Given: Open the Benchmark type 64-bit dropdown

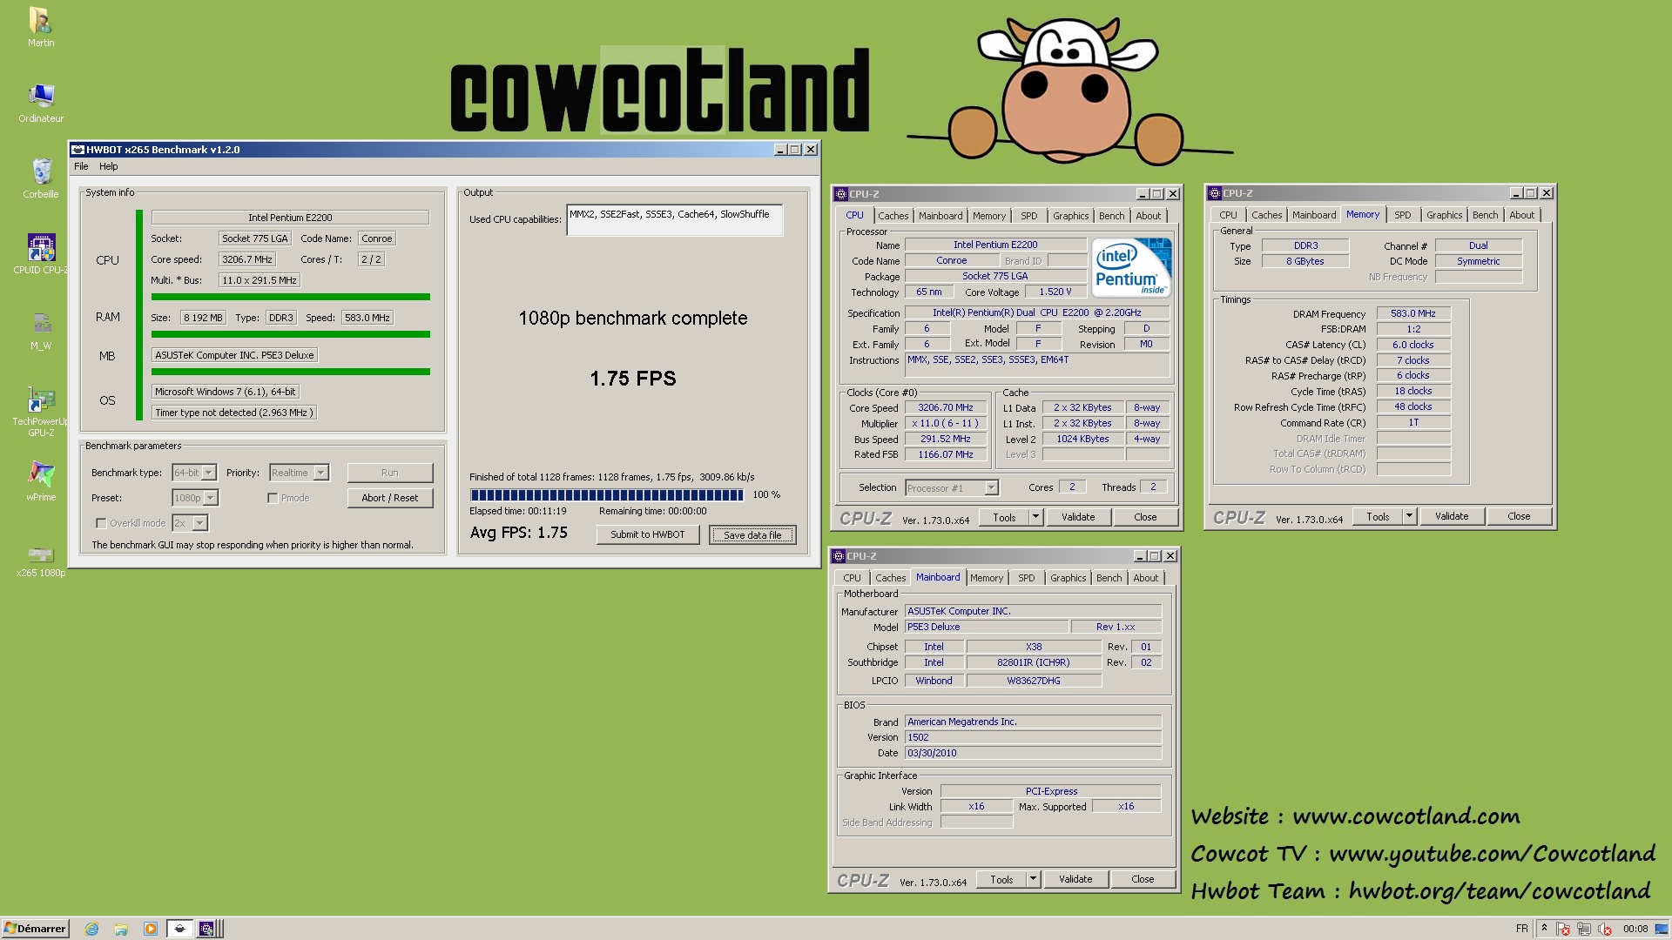Looking at the screenshot, I should point(209,473).
